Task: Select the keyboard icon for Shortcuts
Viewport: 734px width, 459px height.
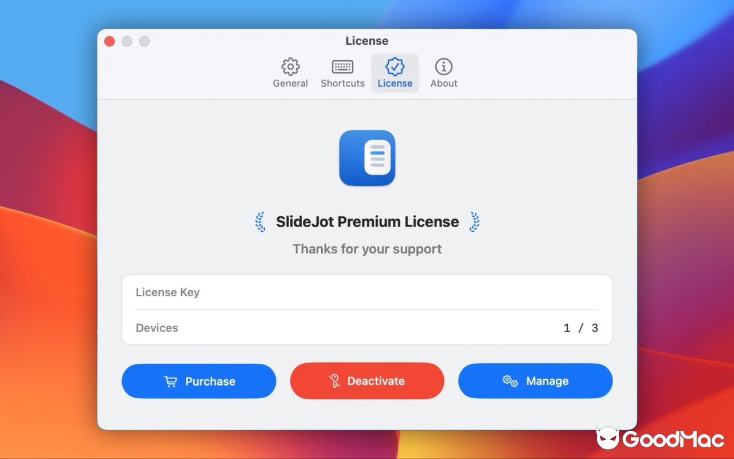Action: point(342,66)
